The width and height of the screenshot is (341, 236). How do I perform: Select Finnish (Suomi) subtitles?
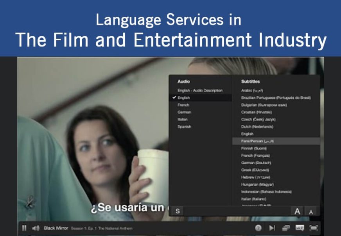254,148
